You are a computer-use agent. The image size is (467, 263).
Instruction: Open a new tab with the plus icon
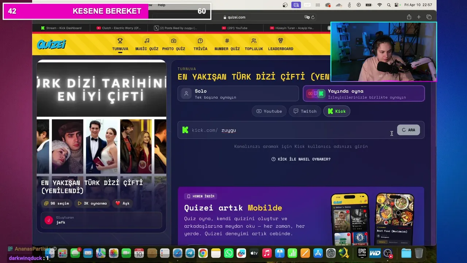coord(419,17)
